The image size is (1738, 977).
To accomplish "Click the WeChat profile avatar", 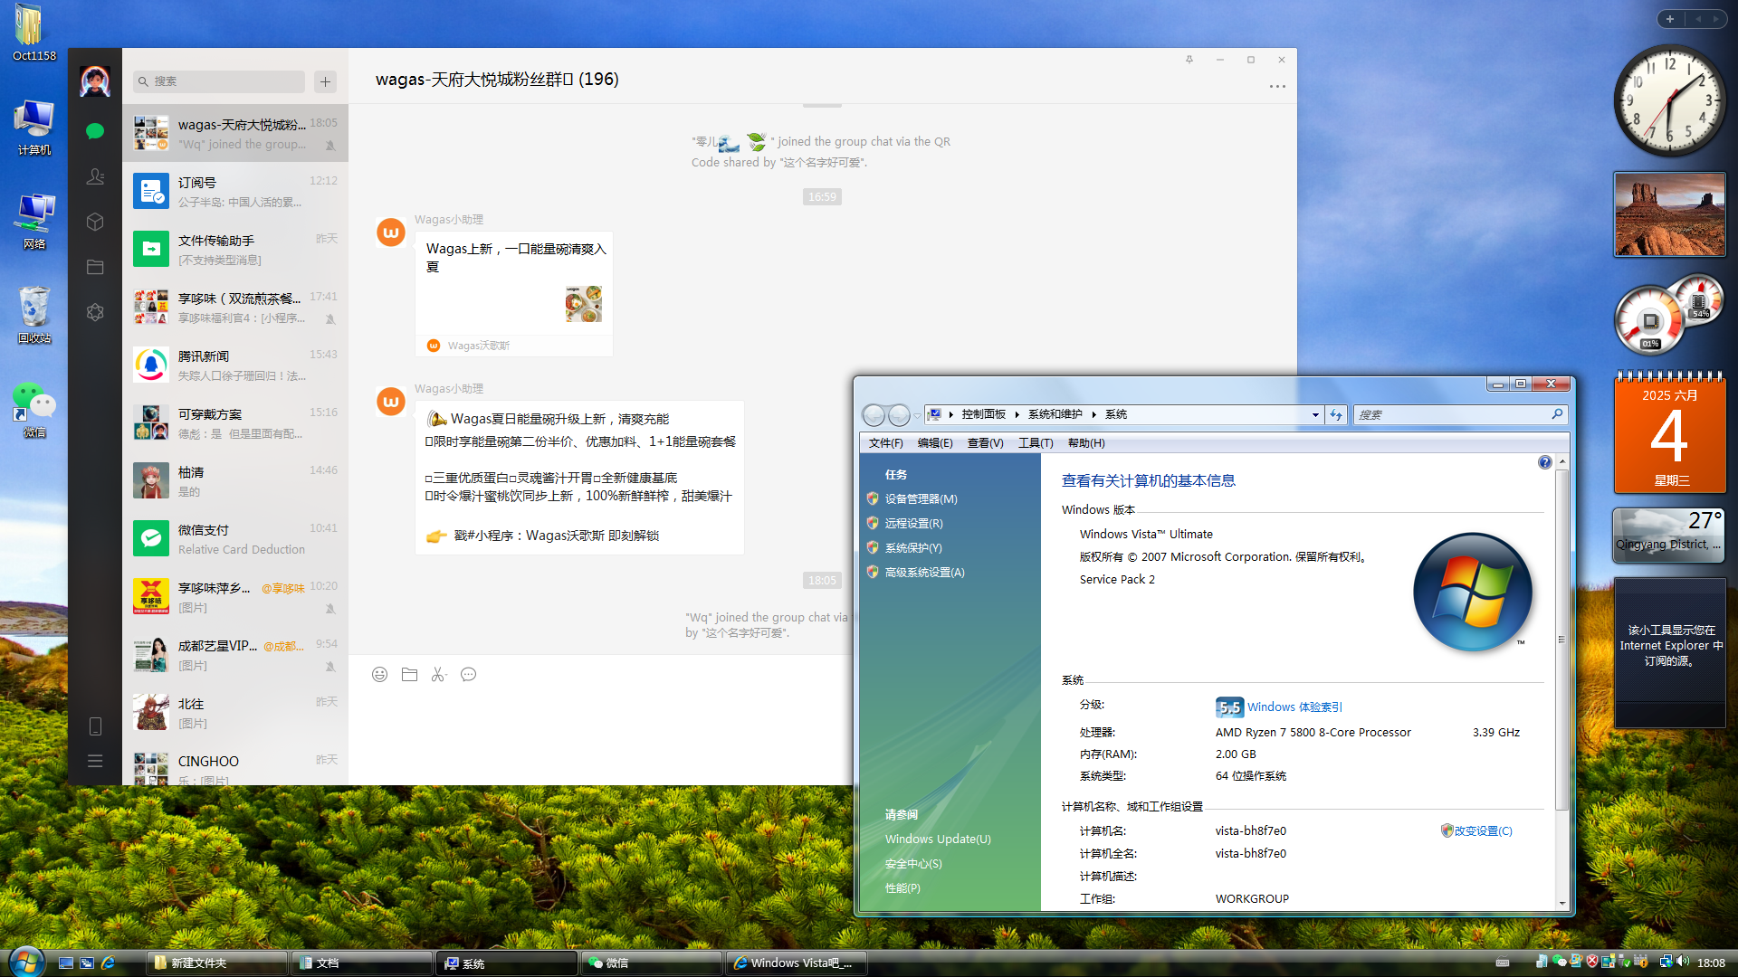I will pyautogui.click(x=95, y=81).
